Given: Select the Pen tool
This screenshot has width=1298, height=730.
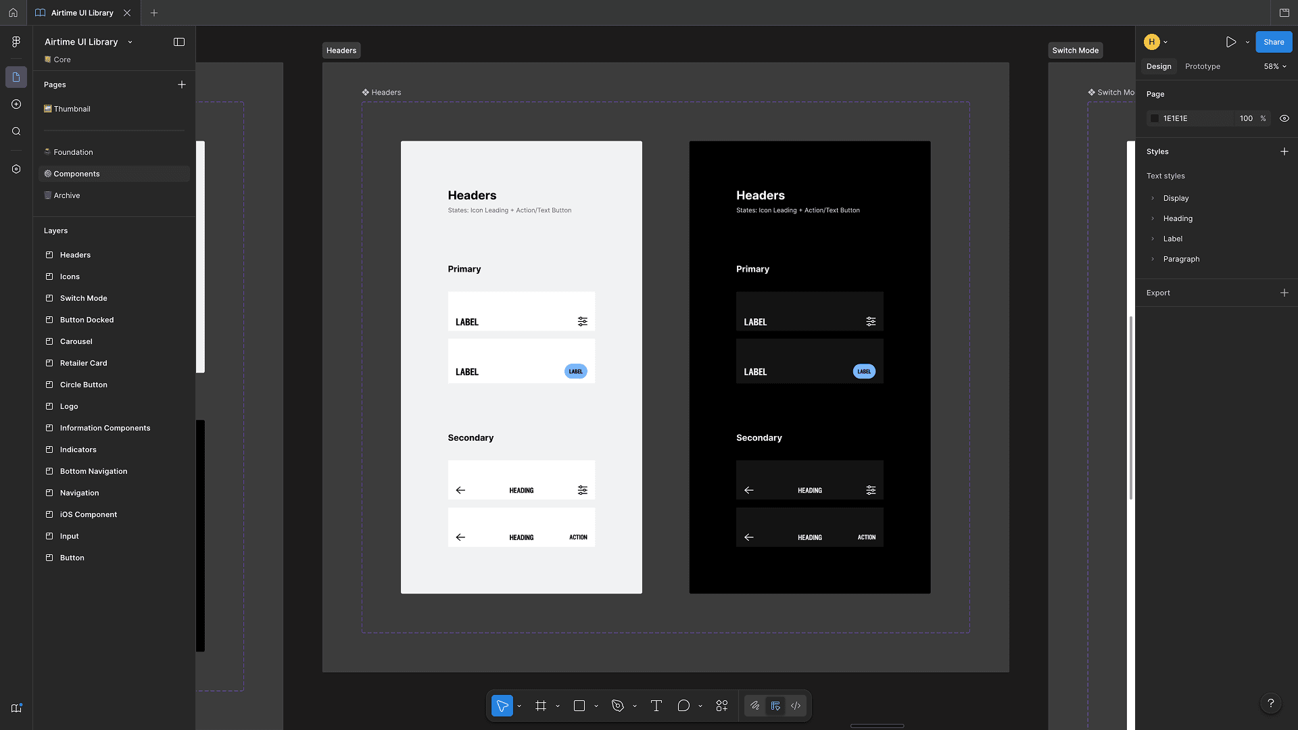Looking at the screenshot, I should pos(617,705).
